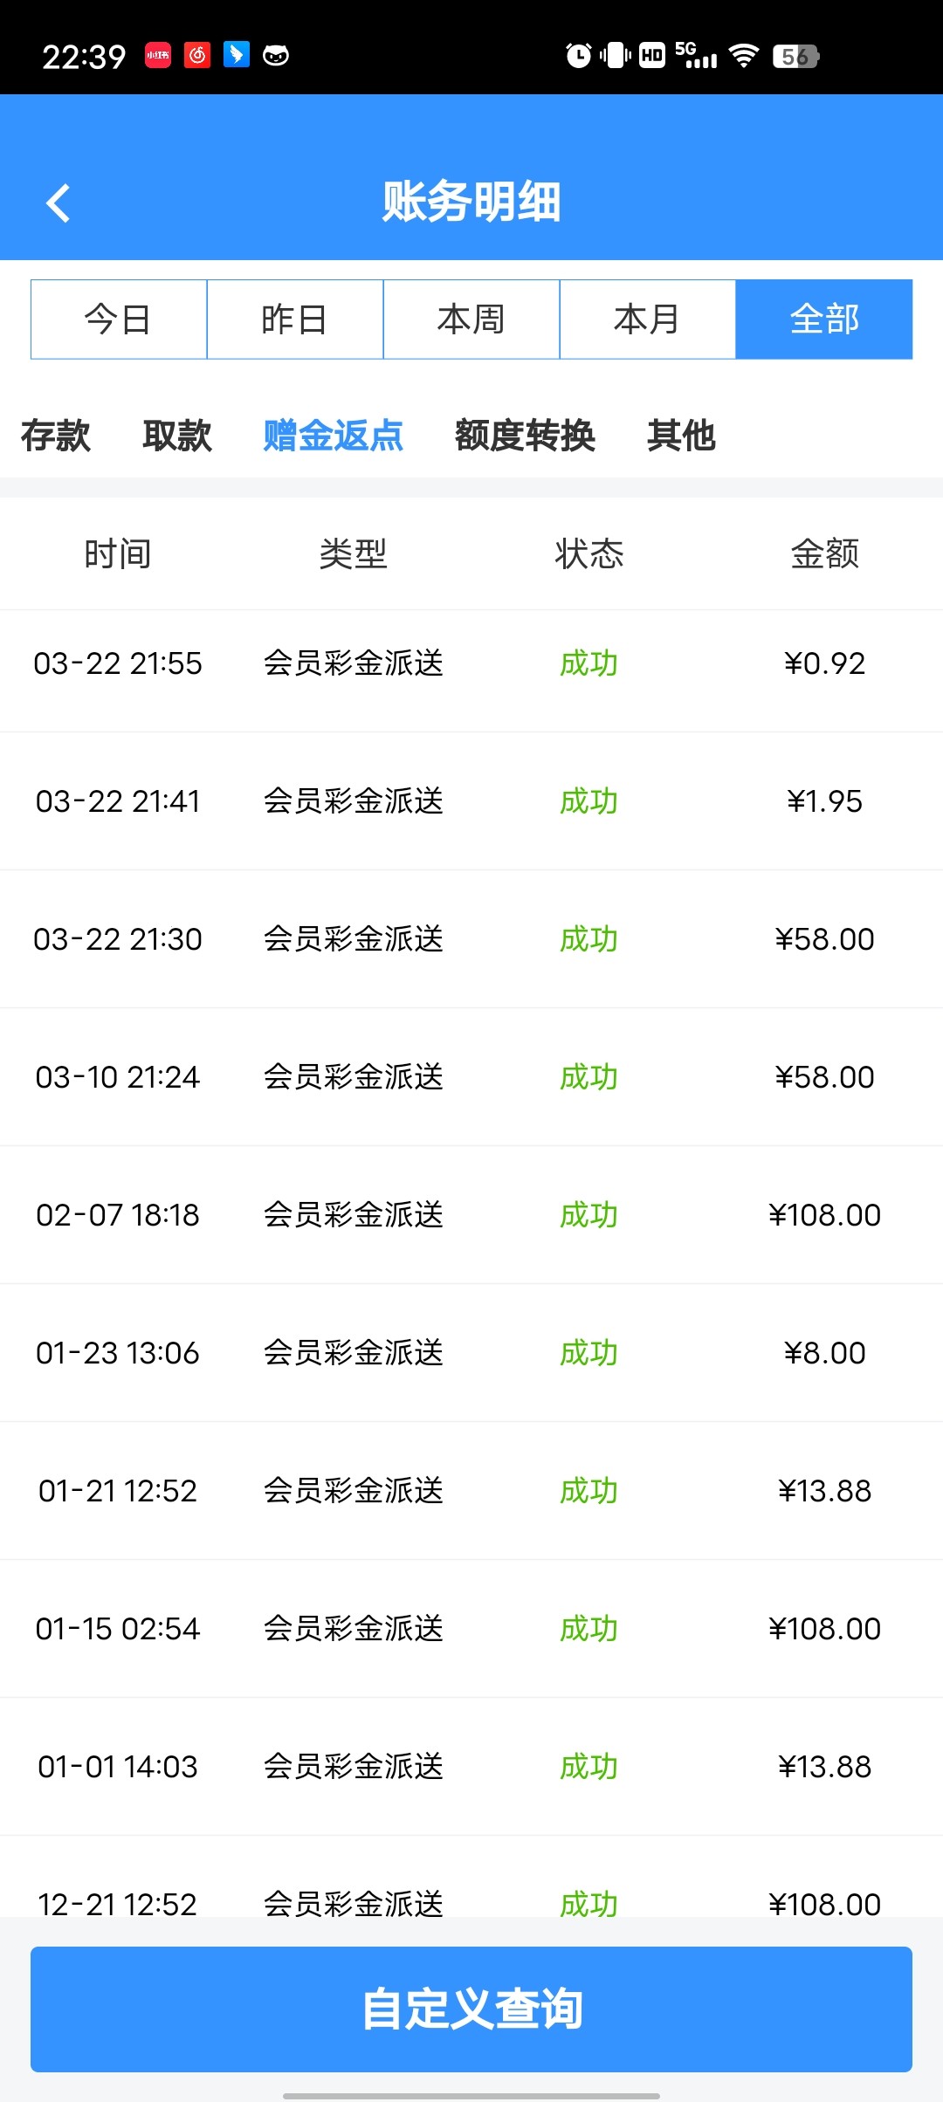Select the 昨日 date filter

[x=295, y=319]
